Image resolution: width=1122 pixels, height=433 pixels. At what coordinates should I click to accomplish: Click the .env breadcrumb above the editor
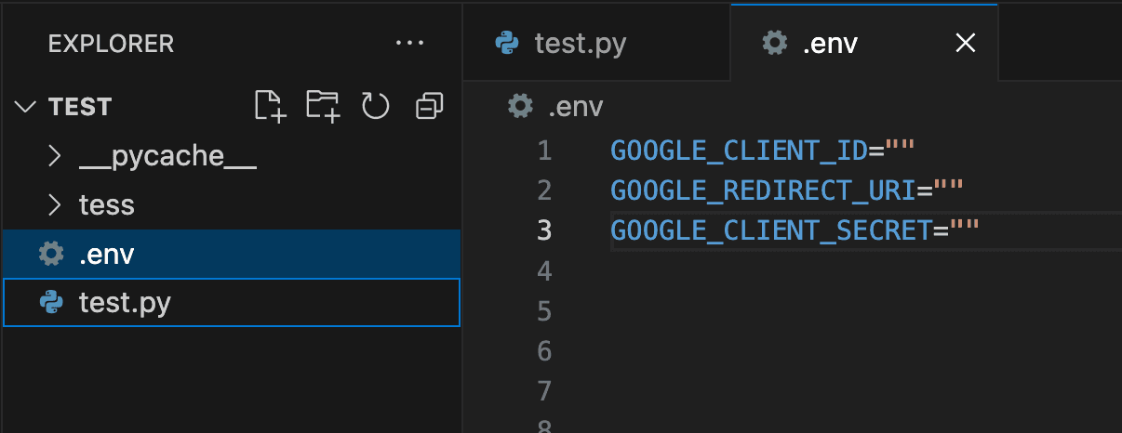pos(575,107)
